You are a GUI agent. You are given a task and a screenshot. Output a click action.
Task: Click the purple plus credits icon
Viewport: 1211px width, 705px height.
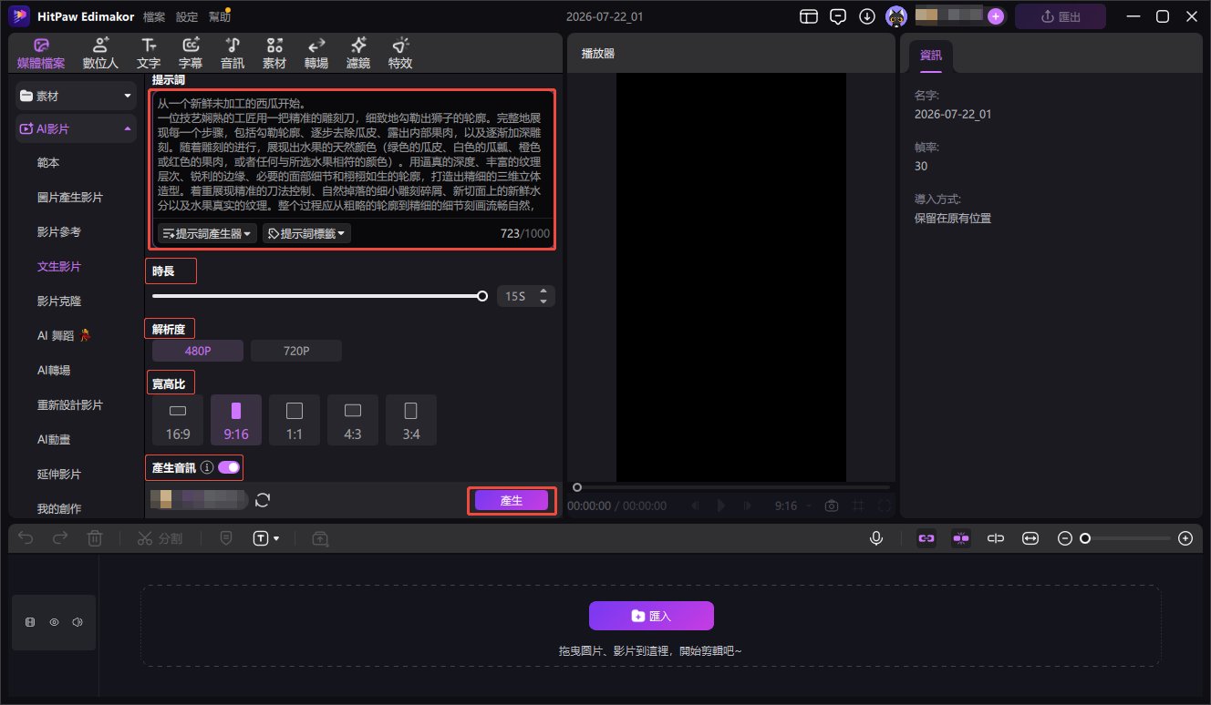click(996, 16)
